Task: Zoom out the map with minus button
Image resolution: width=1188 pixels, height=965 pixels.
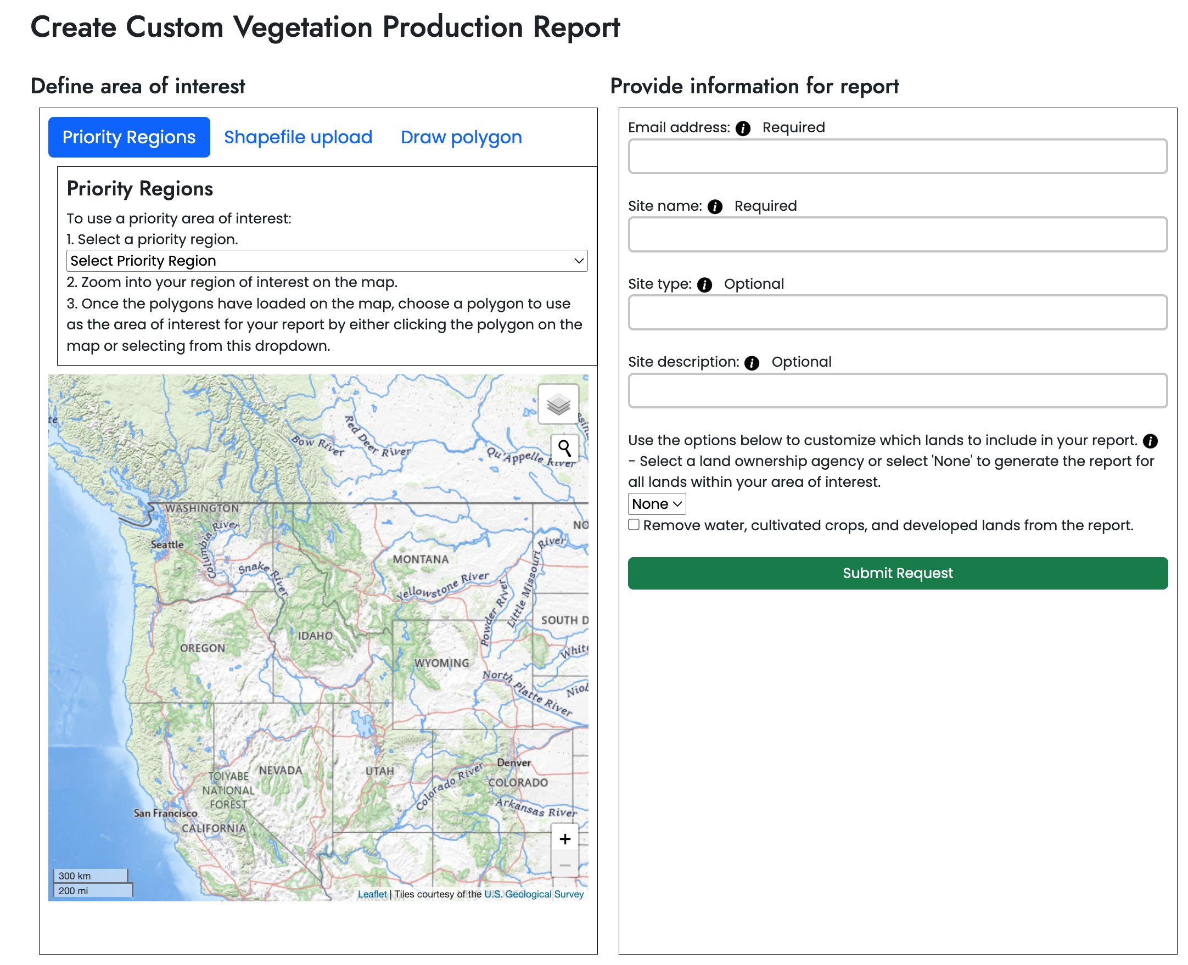Action: 564,865
